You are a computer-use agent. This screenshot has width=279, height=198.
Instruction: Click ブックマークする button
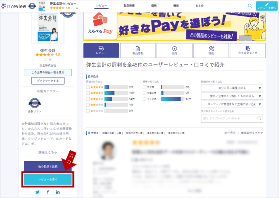pos(48,81)
